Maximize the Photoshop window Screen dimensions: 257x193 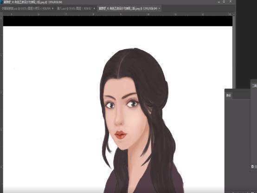point(224,2)
